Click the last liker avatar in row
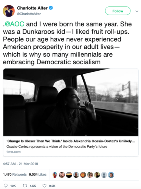Screen dimensions: 141x189 [111, 175]
